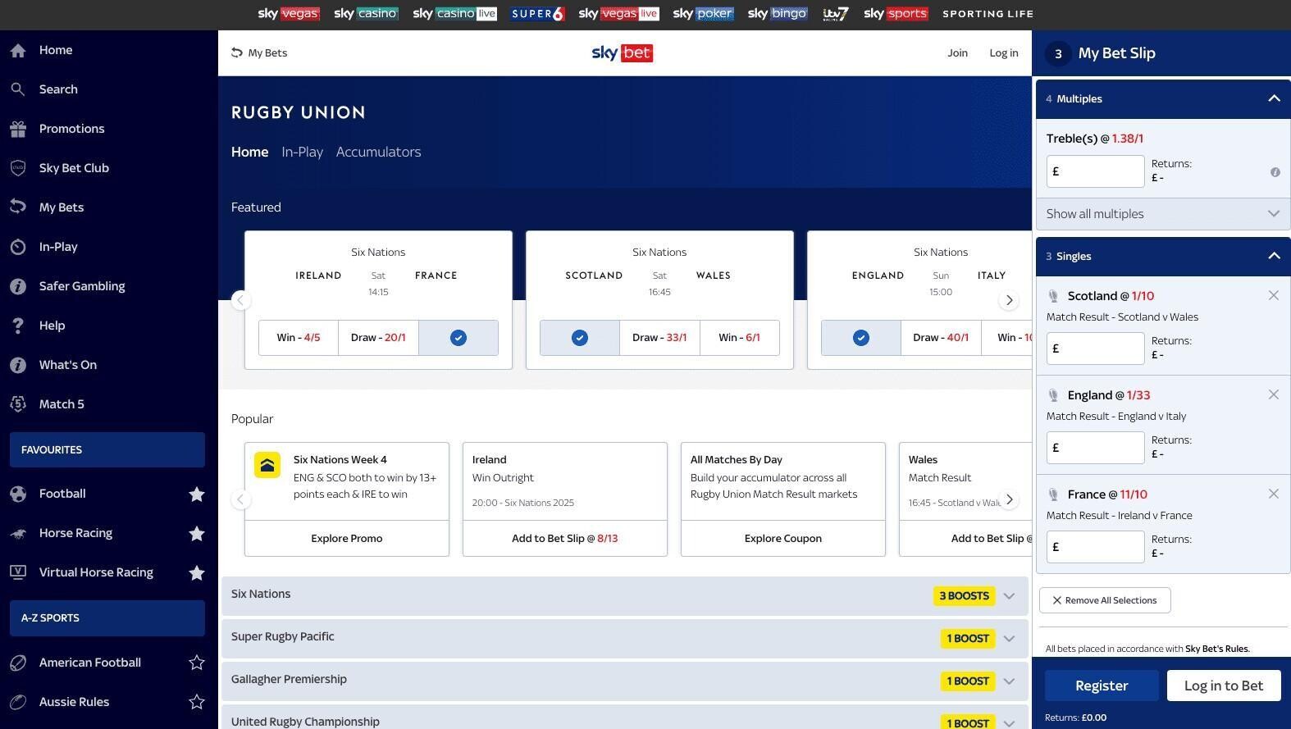Screen dimensions: 1291x729
Task: Click the Six Nations Week 4 promo icon
Action: [x=267, y=465]
